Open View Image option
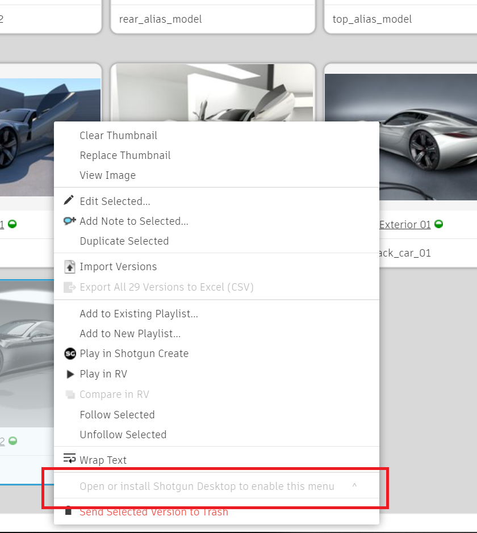This screenshot has height=533, width=477. 108,175
